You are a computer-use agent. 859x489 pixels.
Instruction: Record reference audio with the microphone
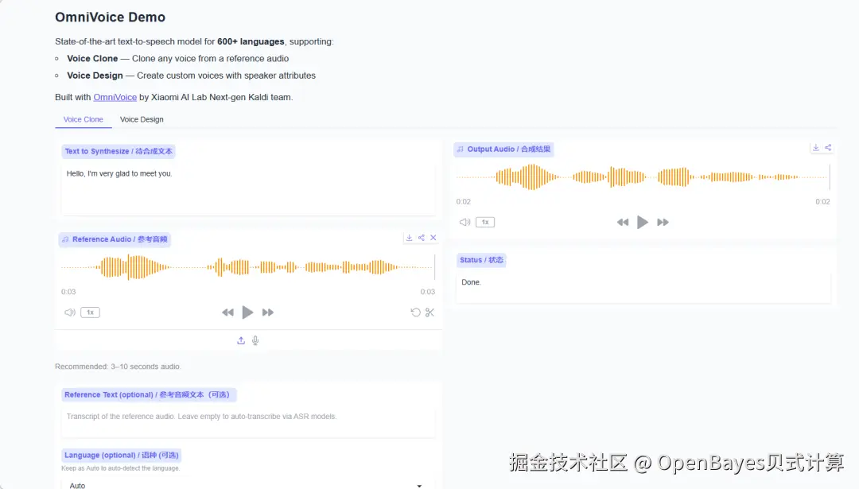(x=255, y=340)
